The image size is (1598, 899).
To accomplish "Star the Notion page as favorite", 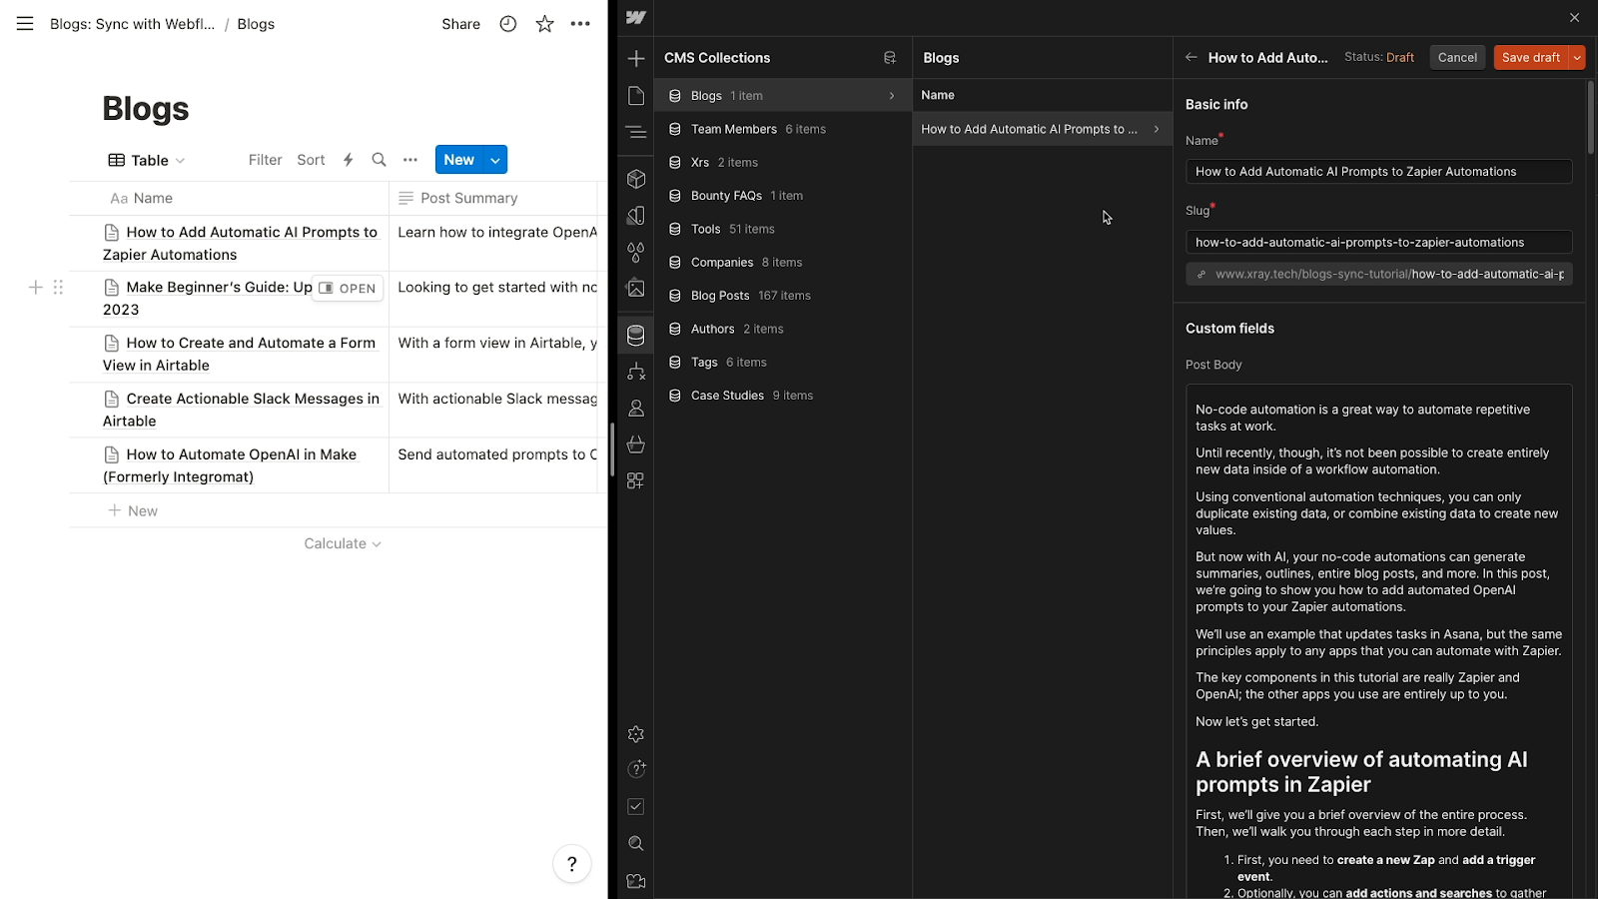I will 544,24.
